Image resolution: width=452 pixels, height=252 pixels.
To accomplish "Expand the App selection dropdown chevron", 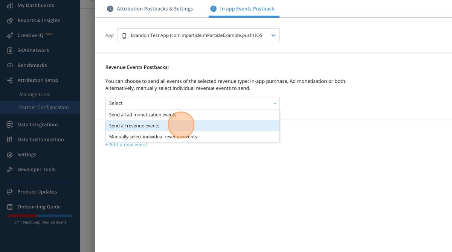I will [x=273, y=35].
